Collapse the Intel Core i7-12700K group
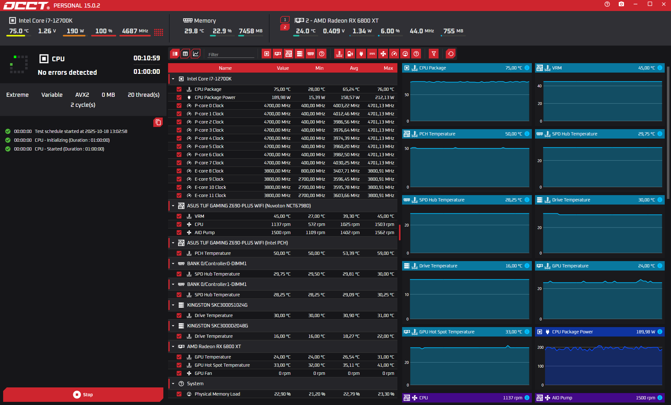Image resolution: width=671 pixels, height=405 pixels. click(173, 79)
